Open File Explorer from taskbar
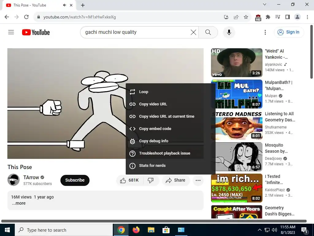The height and width of the screenshot is (236, 314). point(151,230)
